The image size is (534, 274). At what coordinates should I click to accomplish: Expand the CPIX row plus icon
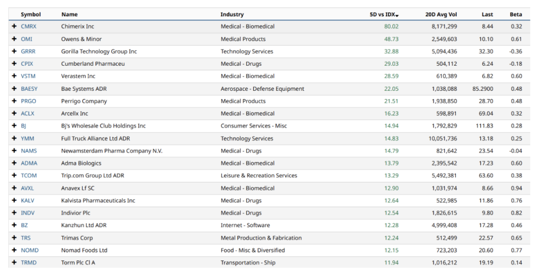(14, 64)
